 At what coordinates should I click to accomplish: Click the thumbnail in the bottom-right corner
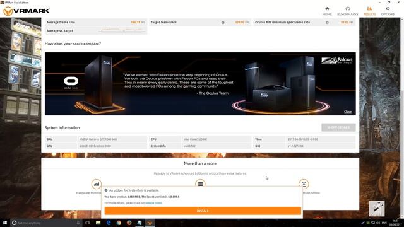pyautogui.click(x=376, y=209)
